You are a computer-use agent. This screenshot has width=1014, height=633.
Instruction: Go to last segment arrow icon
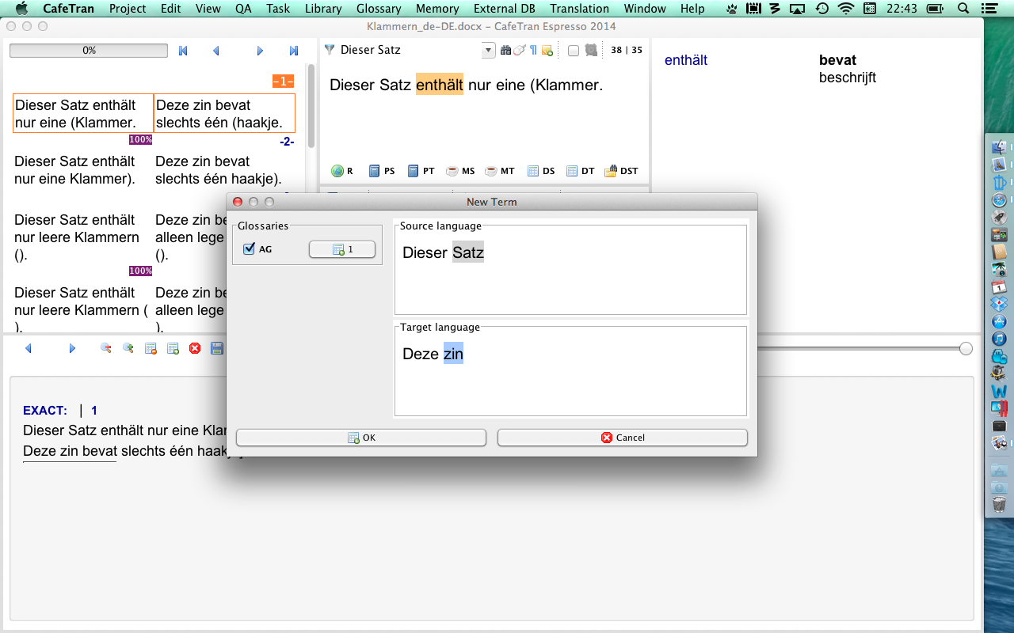294,51
